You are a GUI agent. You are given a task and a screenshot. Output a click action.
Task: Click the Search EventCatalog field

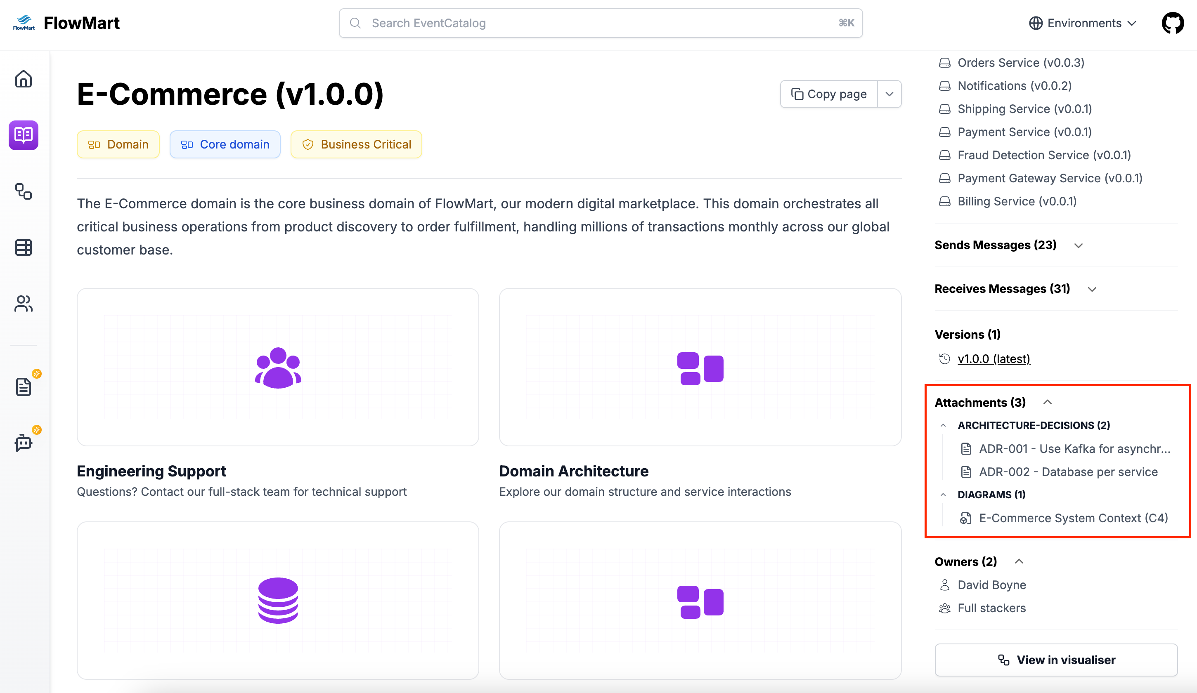click(x=601, y=23)
